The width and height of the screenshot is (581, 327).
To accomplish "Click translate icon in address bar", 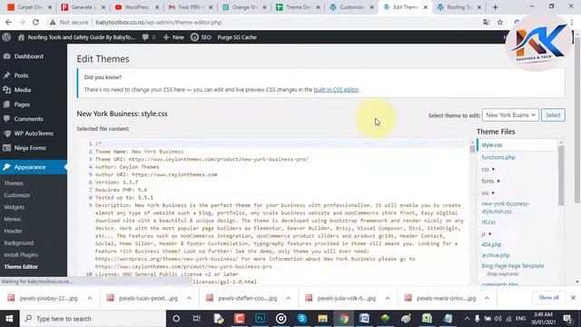I will point(487,22).
